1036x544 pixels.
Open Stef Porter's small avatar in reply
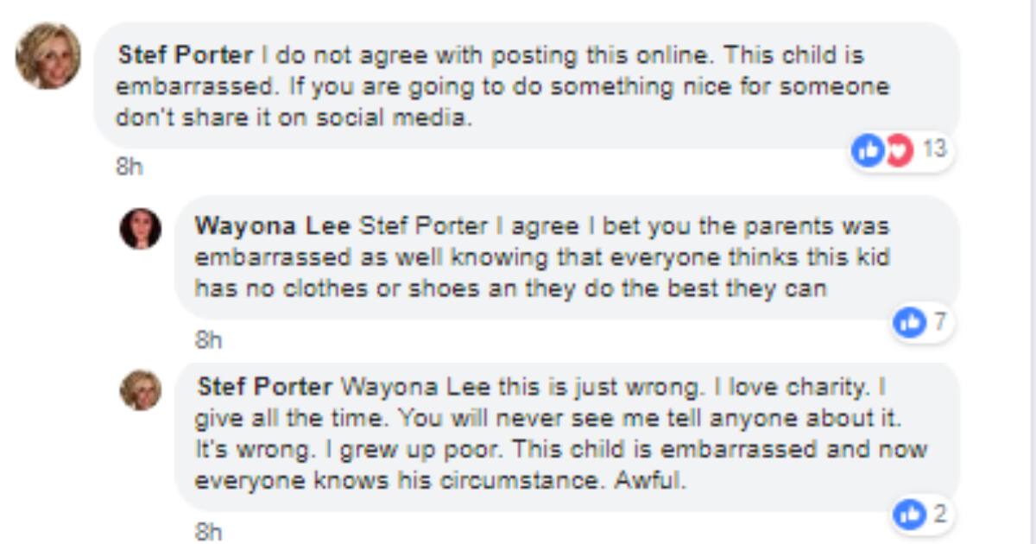coord(140,390)
